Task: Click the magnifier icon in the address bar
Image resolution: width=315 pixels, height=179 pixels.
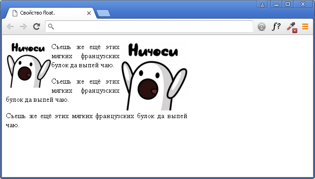Action: click(51, 26)
